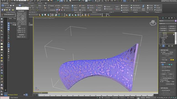Switch to the Freeform ribbon tab
The height and width of the screenshot is (99, 177).
13,3
